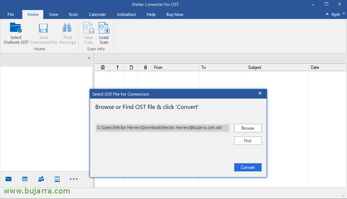Click the Load Scan icon
347x199 pixels.
104,28
